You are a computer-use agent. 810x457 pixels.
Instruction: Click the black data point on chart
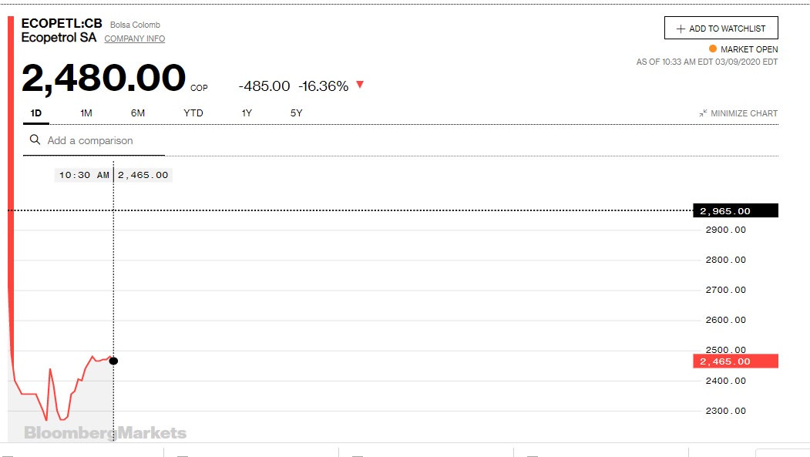pyautogui.click(x=113, y=361)
